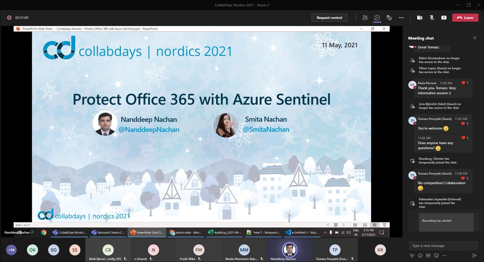Click the ENG IN language indicator
Image resolution: width=484 pixels, height=262 pixels.
356,233
